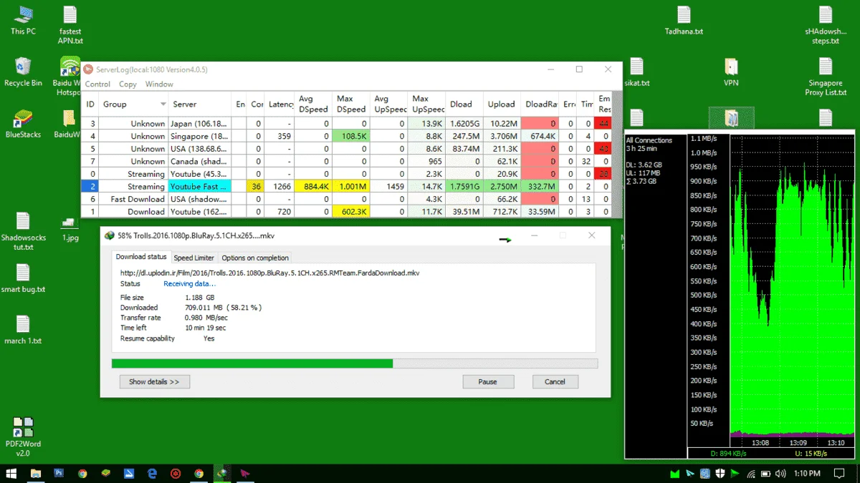The image size is (860, 483).
Task: Open the Control menu in ServerLog
Action: click(97, 84)
